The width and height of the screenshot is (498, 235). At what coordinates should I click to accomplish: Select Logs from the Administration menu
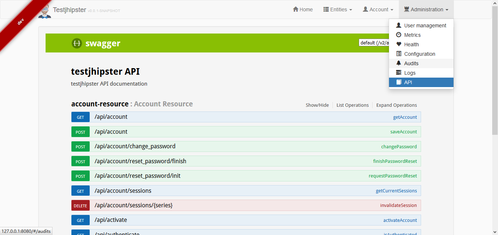421,73
